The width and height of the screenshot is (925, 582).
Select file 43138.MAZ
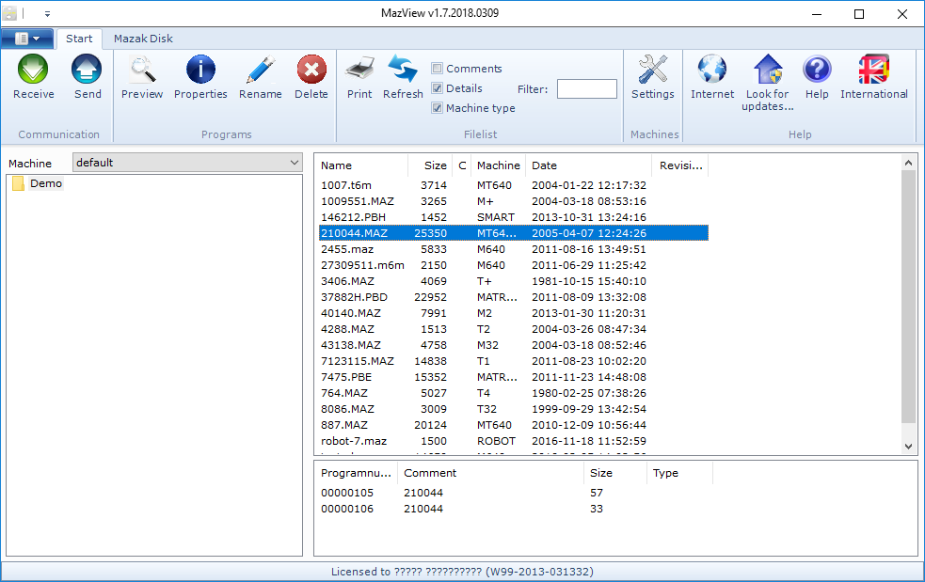(x=513, y=344)
